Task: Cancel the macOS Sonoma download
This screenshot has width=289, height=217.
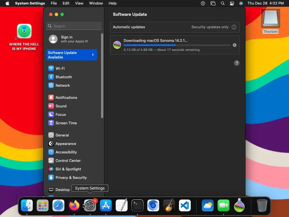Action: [x=235, y=45]
